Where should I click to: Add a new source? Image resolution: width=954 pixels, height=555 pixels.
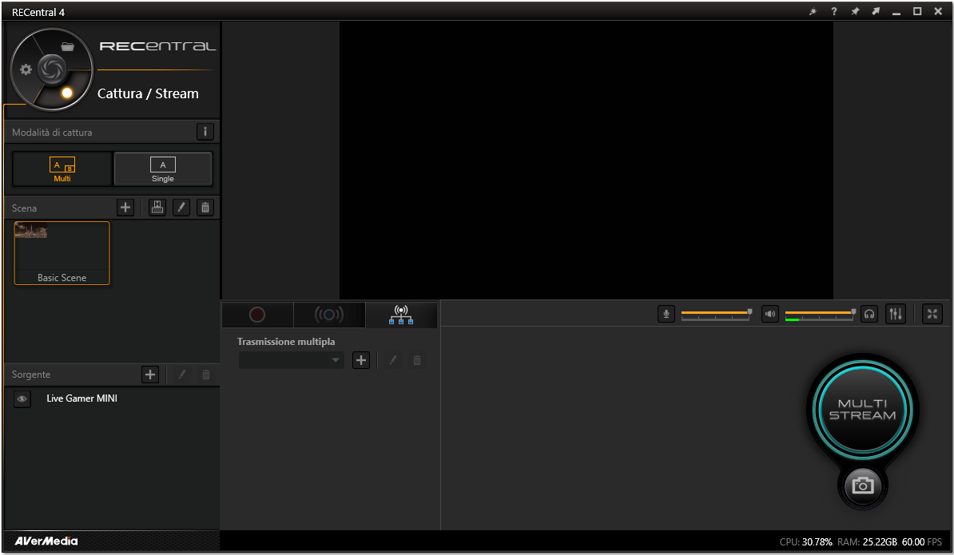tap(150, 375)
